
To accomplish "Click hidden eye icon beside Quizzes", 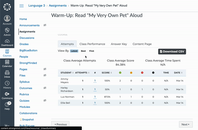I will [x=45, y=100].
